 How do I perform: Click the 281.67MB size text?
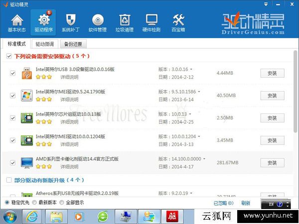[x=227, y=163]
